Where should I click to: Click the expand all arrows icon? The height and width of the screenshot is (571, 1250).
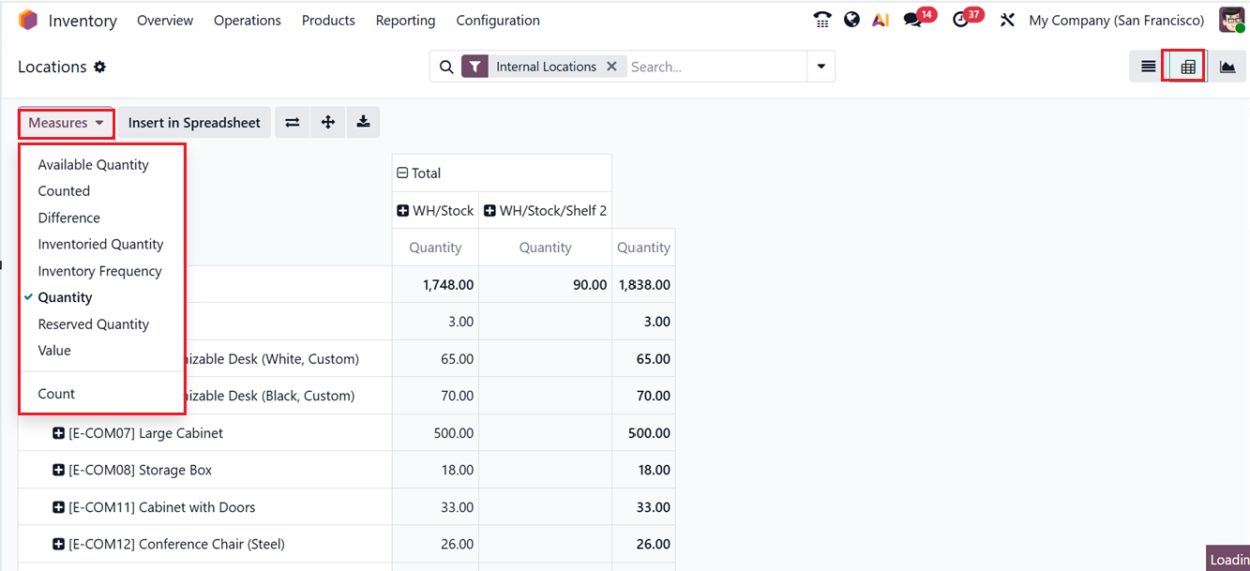pyautogui.click(x=328, y=123)
